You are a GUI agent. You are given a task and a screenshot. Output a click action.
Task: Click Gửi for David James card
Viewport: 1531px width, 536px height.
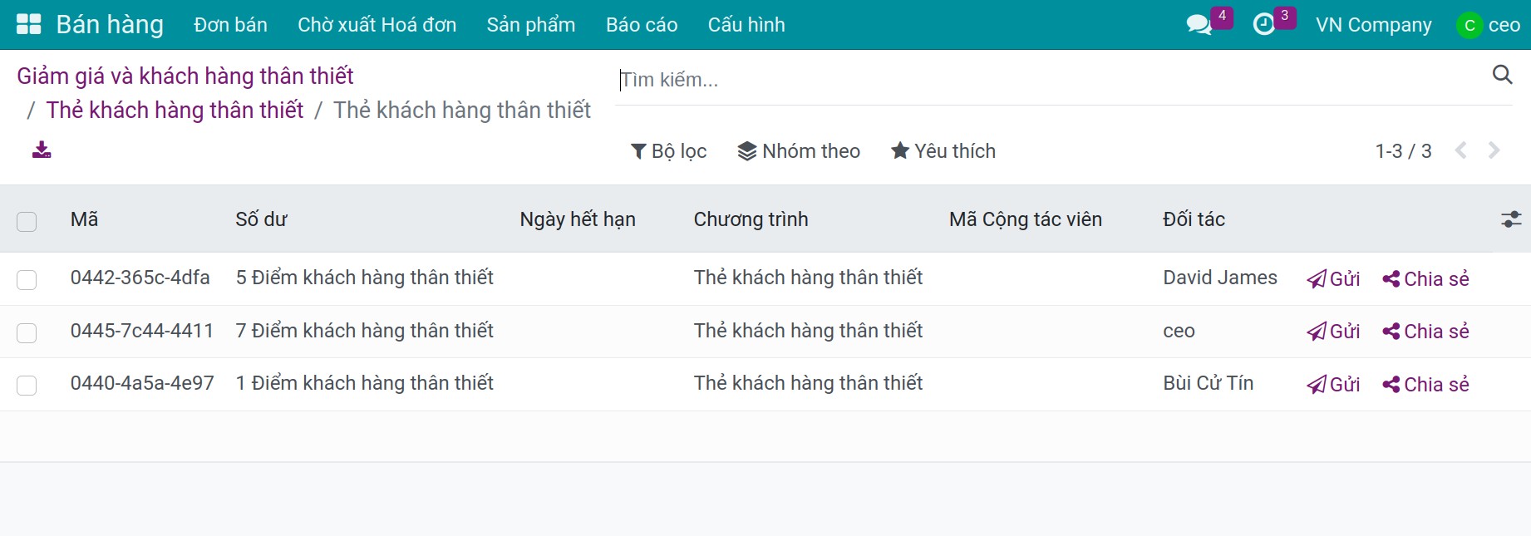[1334, 279]
